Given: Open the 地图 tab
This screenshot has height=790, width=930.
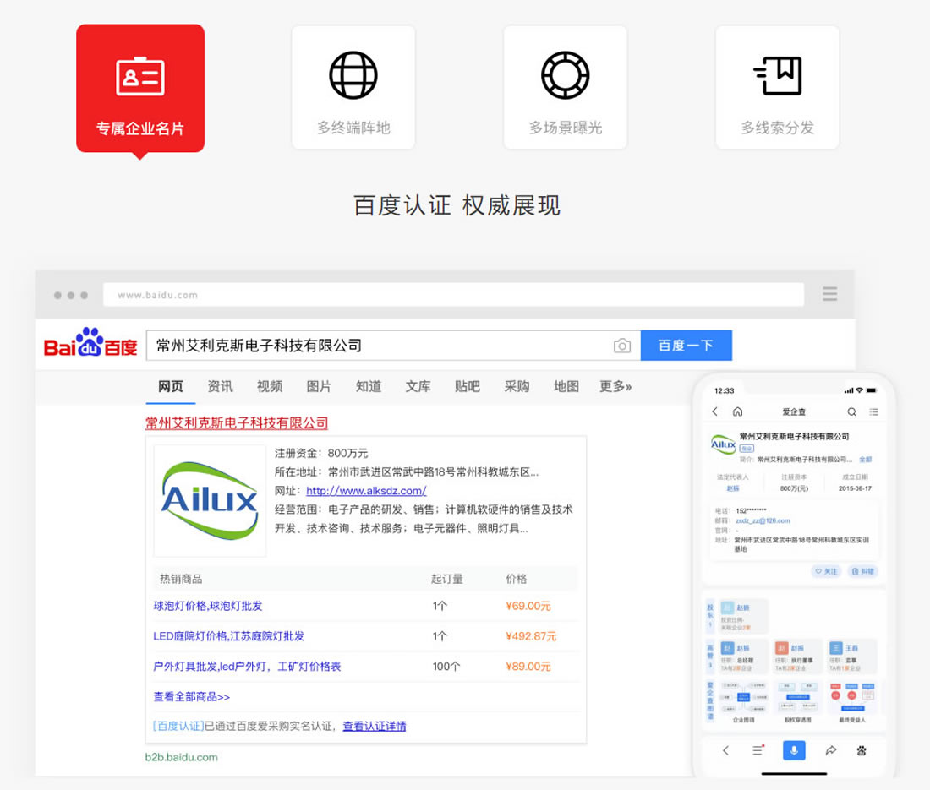Looking at the screenshot, I should pos(566,386).
